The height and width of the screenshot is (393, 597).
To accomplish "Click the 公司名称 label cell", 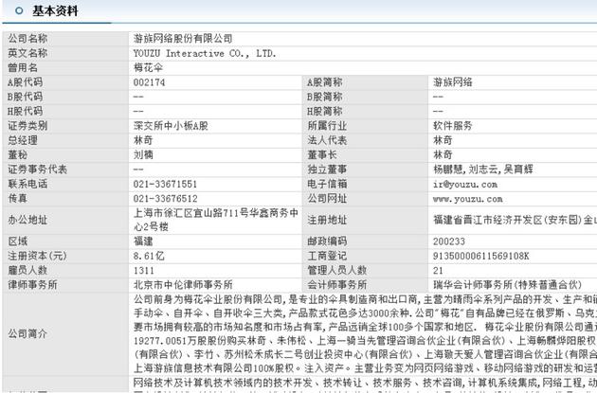I will coord(65,39).
